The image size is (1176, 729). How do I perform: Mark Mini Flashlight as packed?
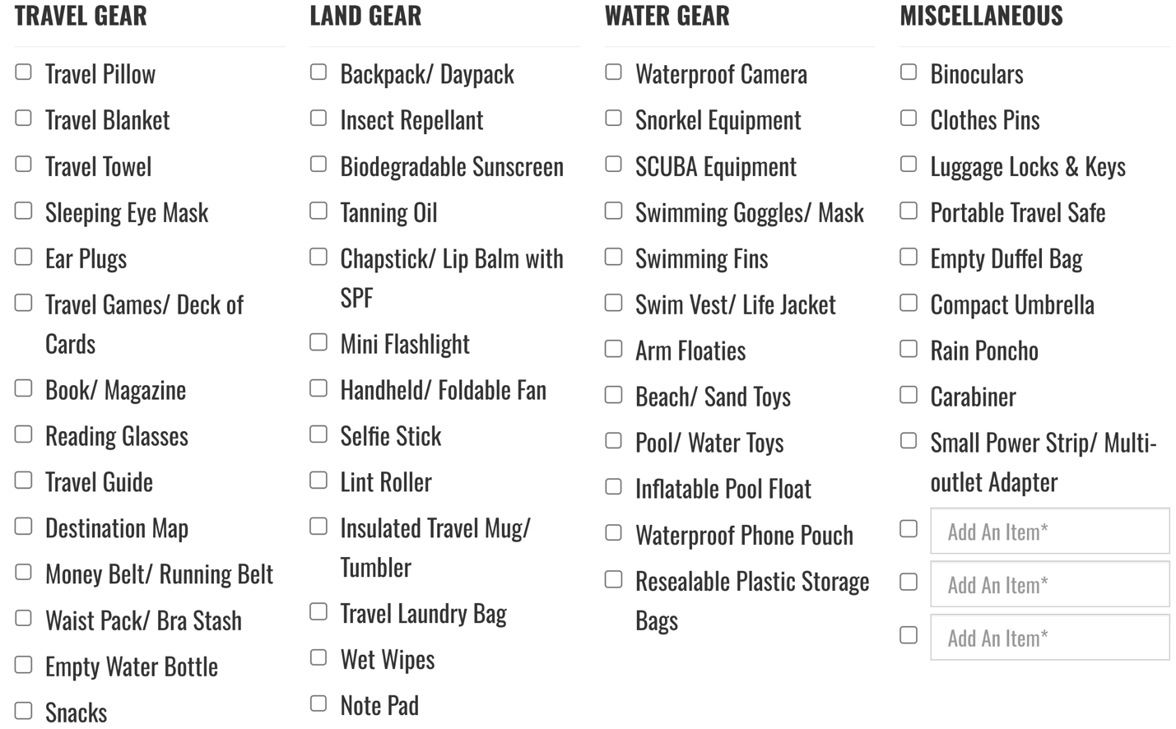point(318,341)
